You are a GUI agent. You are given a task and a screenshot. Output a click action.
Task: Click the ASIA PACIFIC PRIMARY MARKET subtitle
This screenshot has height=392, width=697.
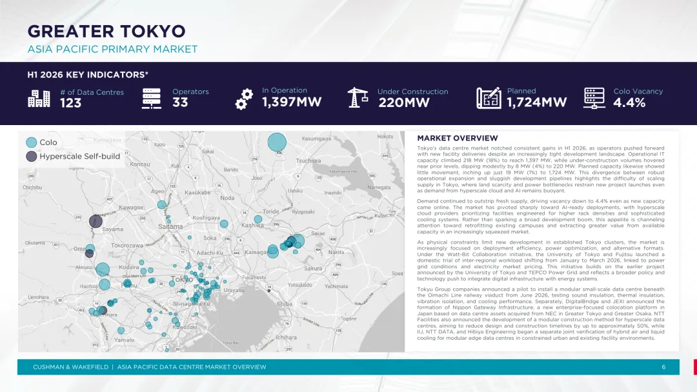pos(112,49)
